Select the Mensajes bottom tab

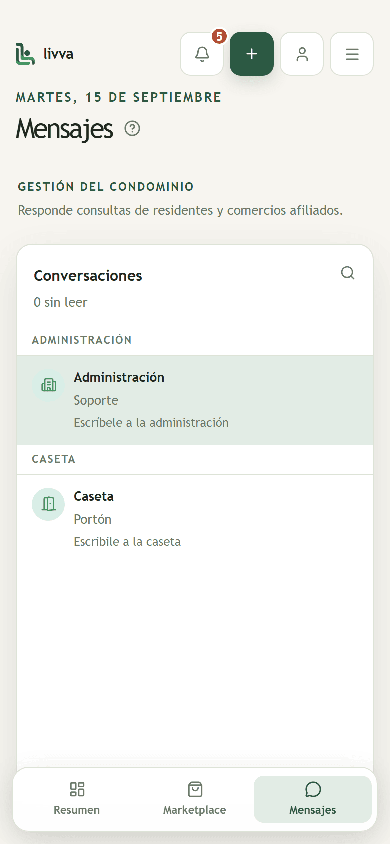(x=313, y=799)
